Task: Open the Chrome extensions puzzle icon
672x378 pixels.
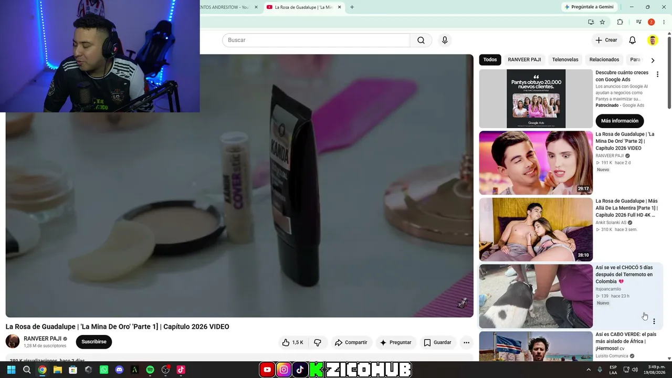Action: (x=620, y=22)
